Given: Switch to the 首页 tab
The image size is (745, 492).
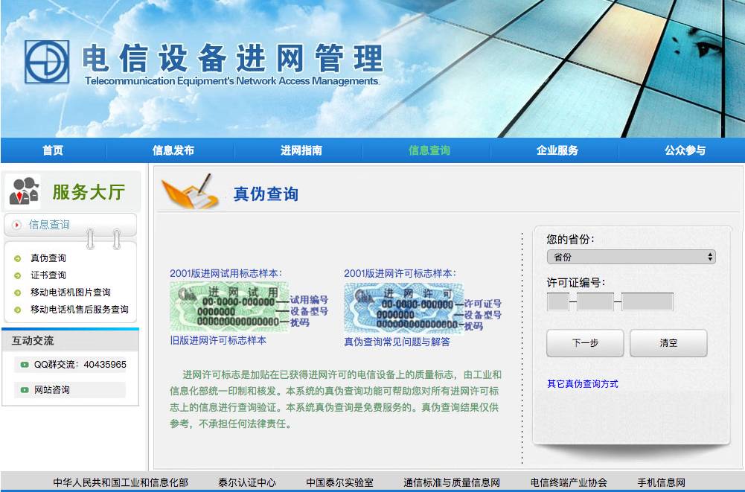Looking at the screenshot, I should (51, 150).
